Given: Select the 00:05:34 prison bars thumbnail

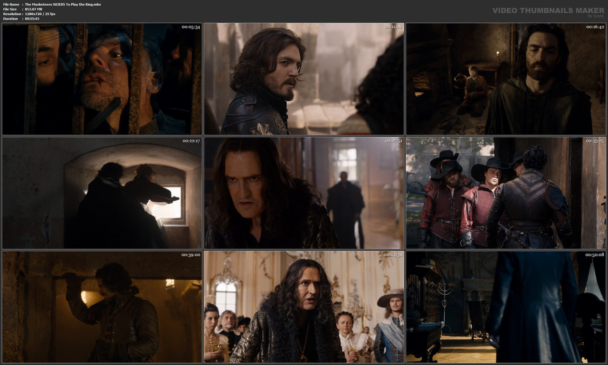Looking at the screenshot, I should 101,78.
